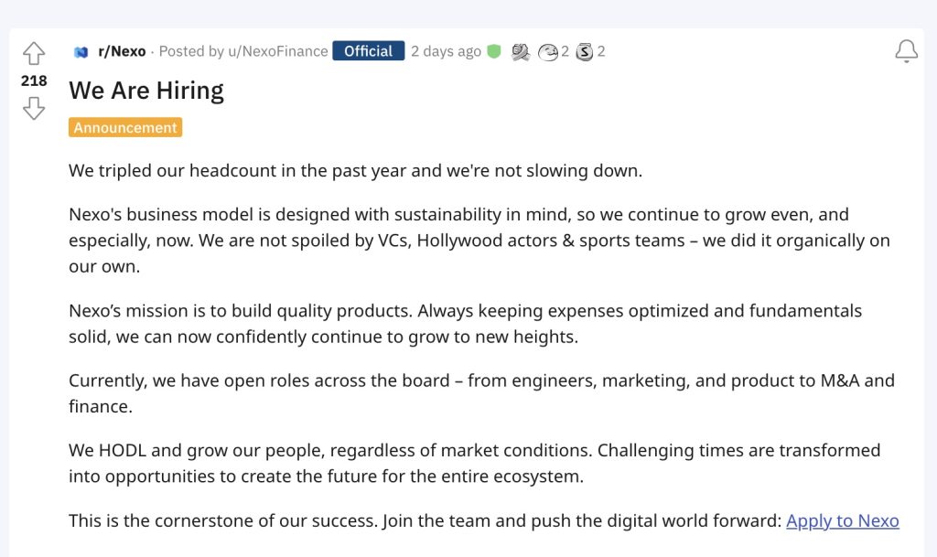
Task: Open the r/Nexo subreddit link
Action: point(122,51)
